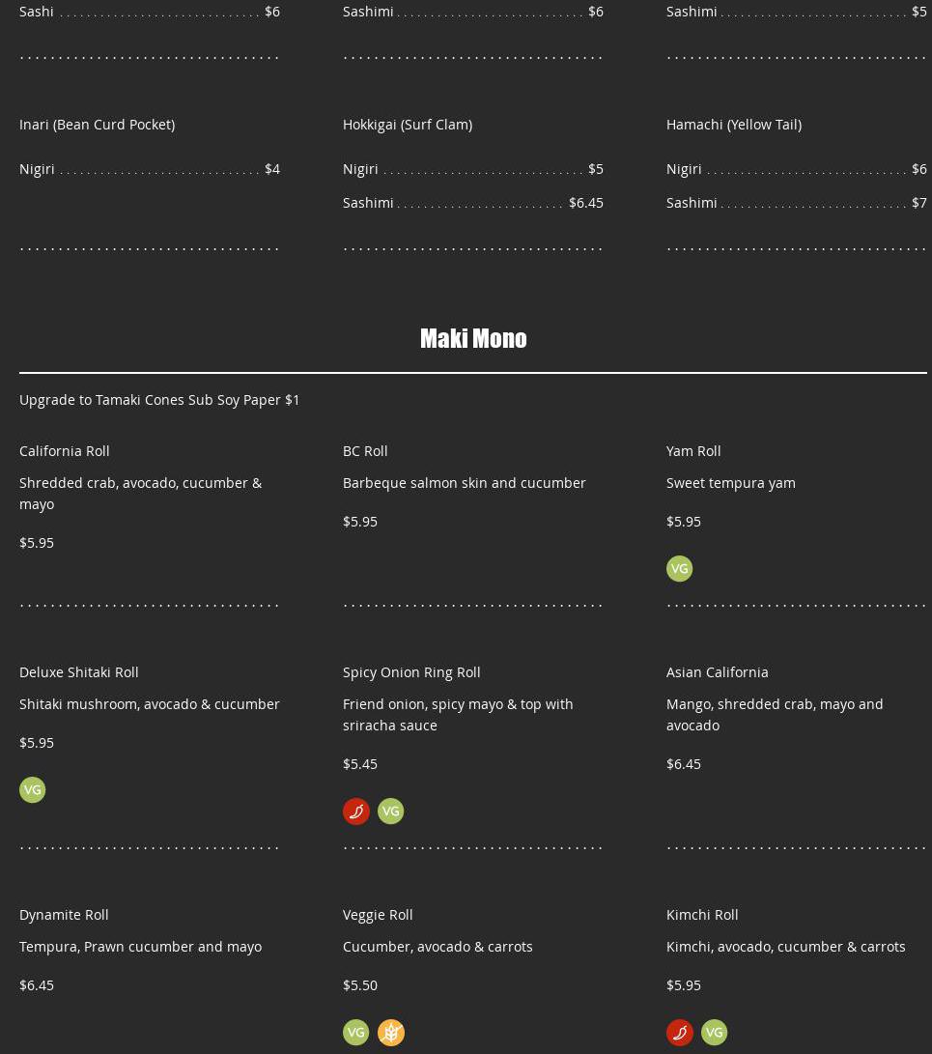This screenshot has width=932, height=1054.
Task: Click the spicy chili icon under Kimchi Roll
Action: point(679,1032)
